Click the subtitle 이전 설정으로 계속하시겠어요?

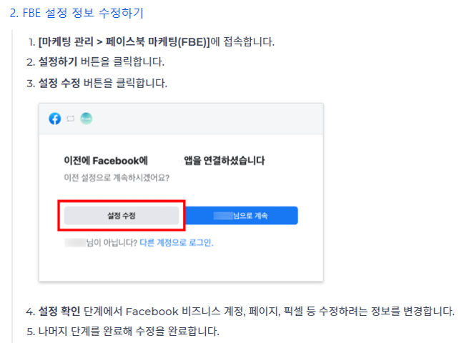pyautogui.click(x=117, y=178)
